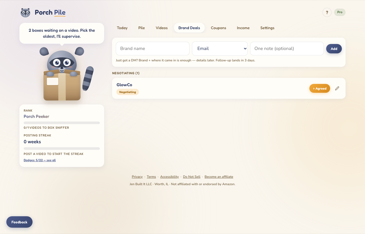The width and height of the screenshot is (365, 234).
Task: Open the Do Not Sell link
Action: pyautogui.click(x=192, y=177)
